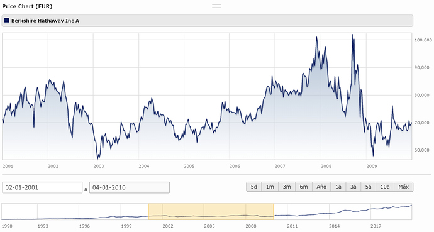Click the 2003 x-axis label
This screenshot has height=232, width=434.
(99, 166)
